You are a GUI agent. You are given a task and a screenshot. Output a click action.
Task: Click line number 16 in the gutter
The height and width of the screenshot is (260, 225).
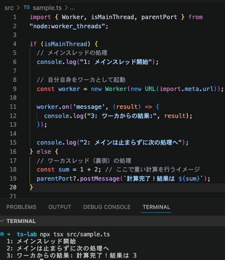[13, 152]
